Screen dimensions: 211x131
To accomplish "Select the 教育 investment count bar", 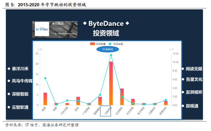I will 45,99.
